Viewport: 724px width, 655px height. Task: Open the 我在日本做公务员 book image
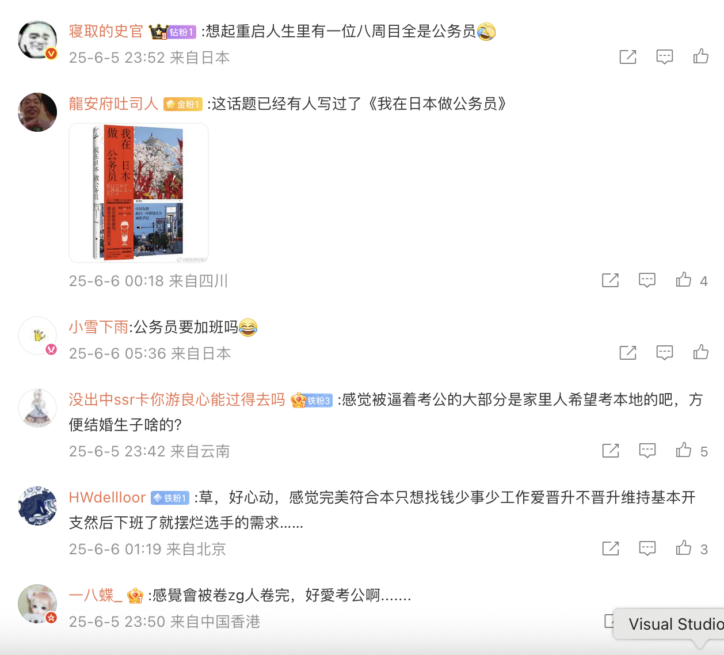point(139,193)
